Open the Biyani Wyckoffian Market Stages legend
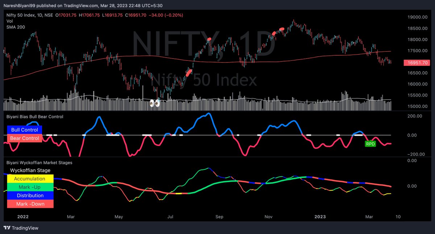The height and width of the screenshot is (234, 435). [x=40, y=163]
